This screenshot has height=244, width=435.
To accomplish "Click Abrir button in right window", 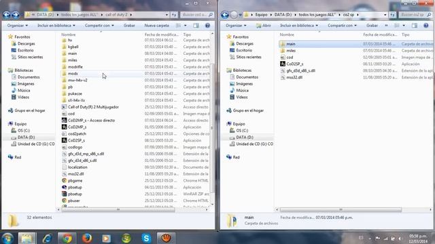I will [x=264, y=26].
